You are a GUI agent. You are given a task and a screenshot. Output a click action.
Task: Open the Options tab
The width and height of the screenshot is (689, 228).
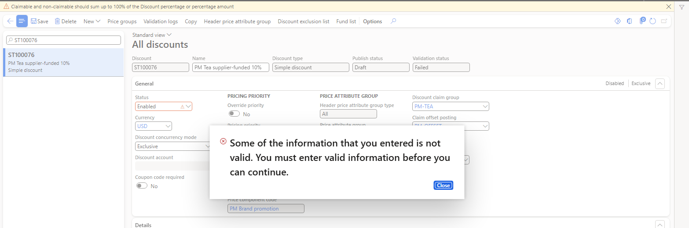(373, 21)
